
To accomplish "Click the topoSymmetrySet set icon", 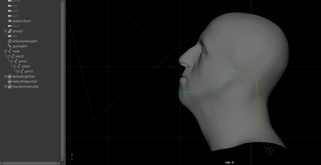I will (x=10, y=86).
